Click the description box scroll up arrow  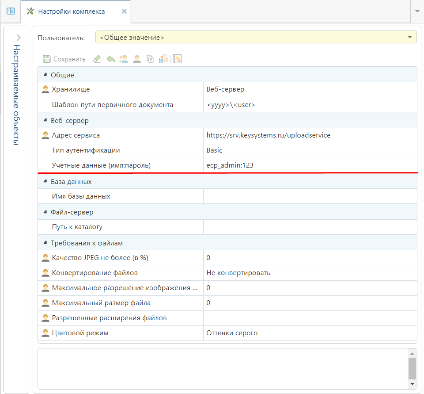[x=412, y=353]
